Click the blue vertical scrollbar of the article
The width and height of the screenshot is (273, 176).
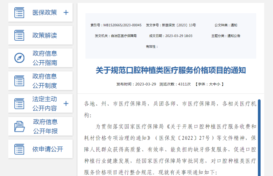259,138
